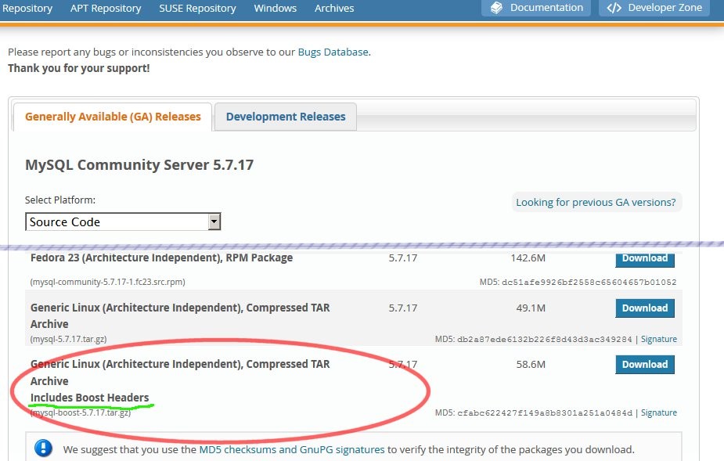Open SUSE Repository menu item
The height and width of the screenshot is (461, 724).
tap(197, 9)
